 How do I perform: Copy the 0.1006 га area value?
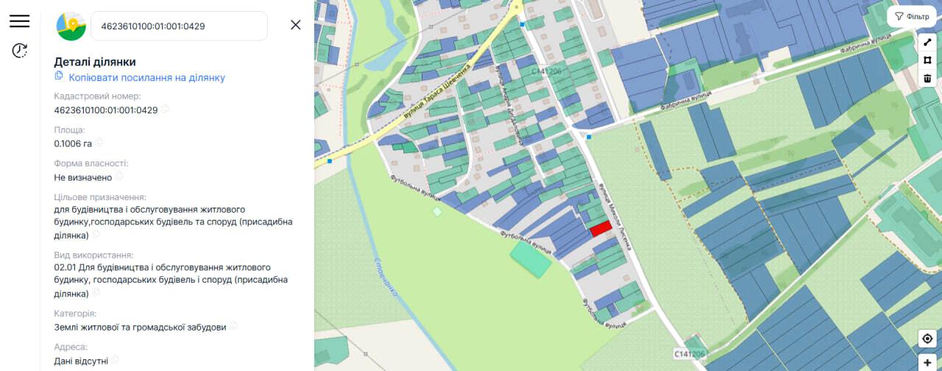99,143
